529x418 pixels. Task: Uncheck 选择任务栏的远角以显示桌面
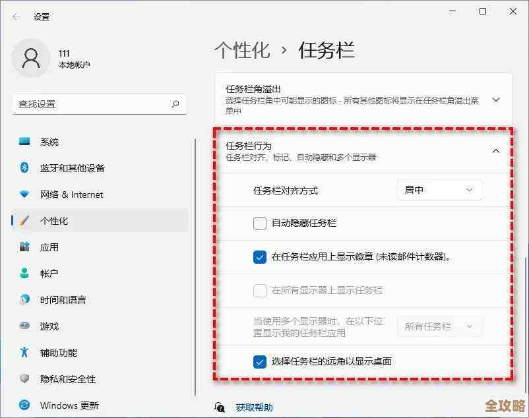tap(259, 361)
